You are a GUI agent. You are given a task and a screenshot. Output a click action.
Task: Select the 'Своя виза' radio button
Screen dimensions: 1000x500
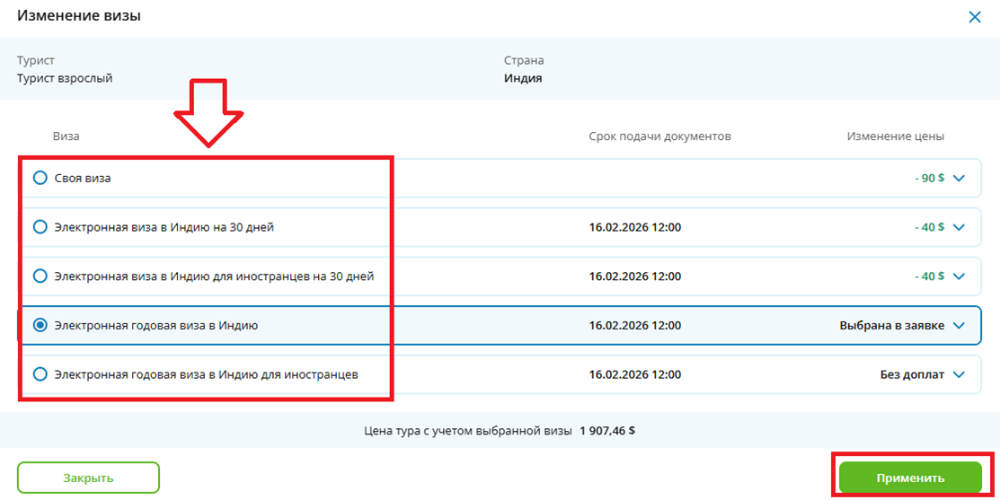pos(40,179)
